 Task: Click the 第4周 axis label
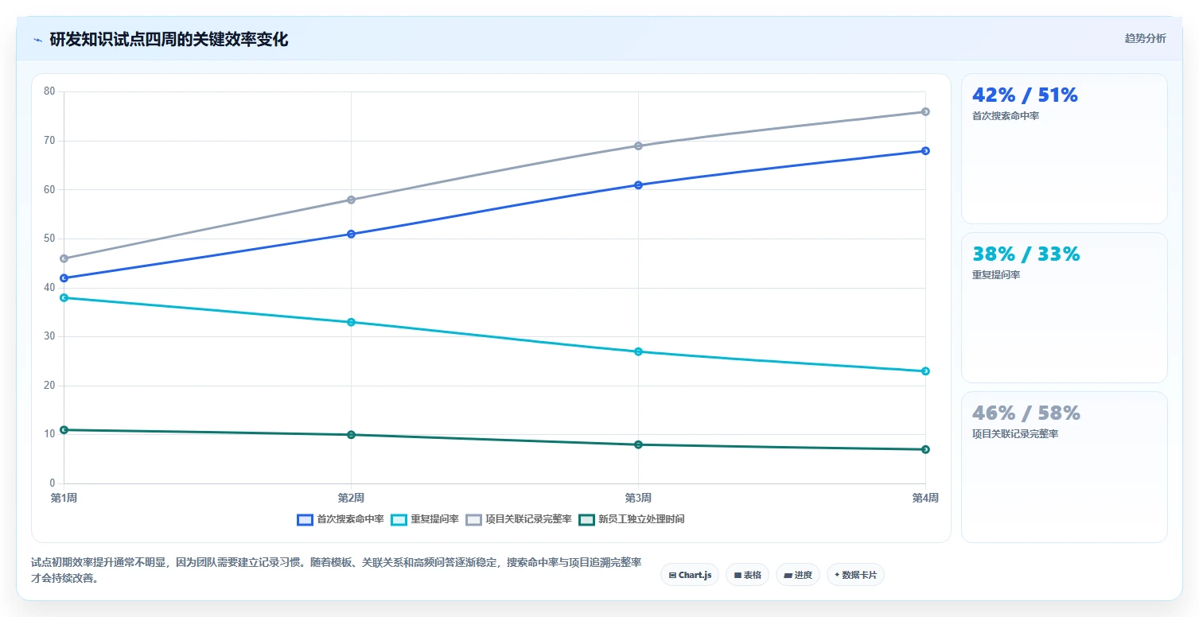925,499
